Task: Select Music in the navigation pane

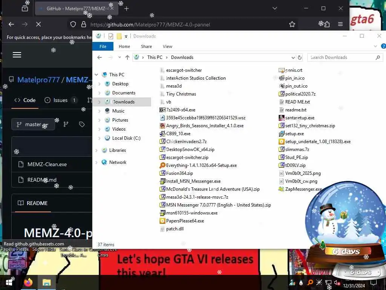Action: (x=118, y=111)
